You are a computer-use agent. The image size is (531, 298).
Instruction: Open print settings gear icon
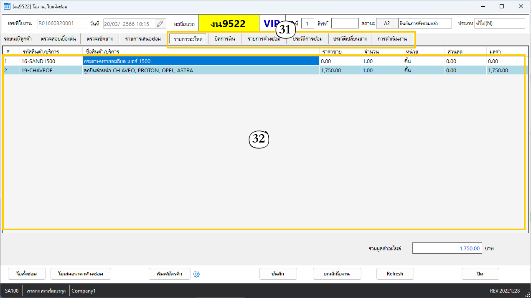pyautogui.click(x=197, y=274)
